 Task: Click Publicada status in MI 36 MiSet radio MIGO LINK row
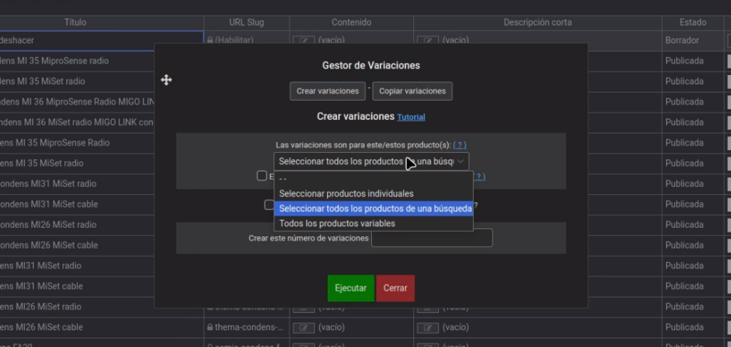[x=684, y=122]
